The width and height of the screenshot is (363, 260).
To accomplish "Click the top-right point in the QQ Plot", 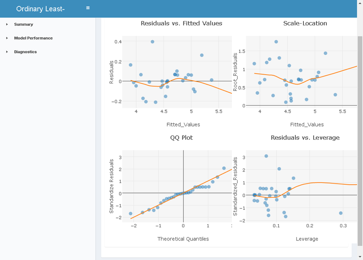I will (x=224, y=168).
